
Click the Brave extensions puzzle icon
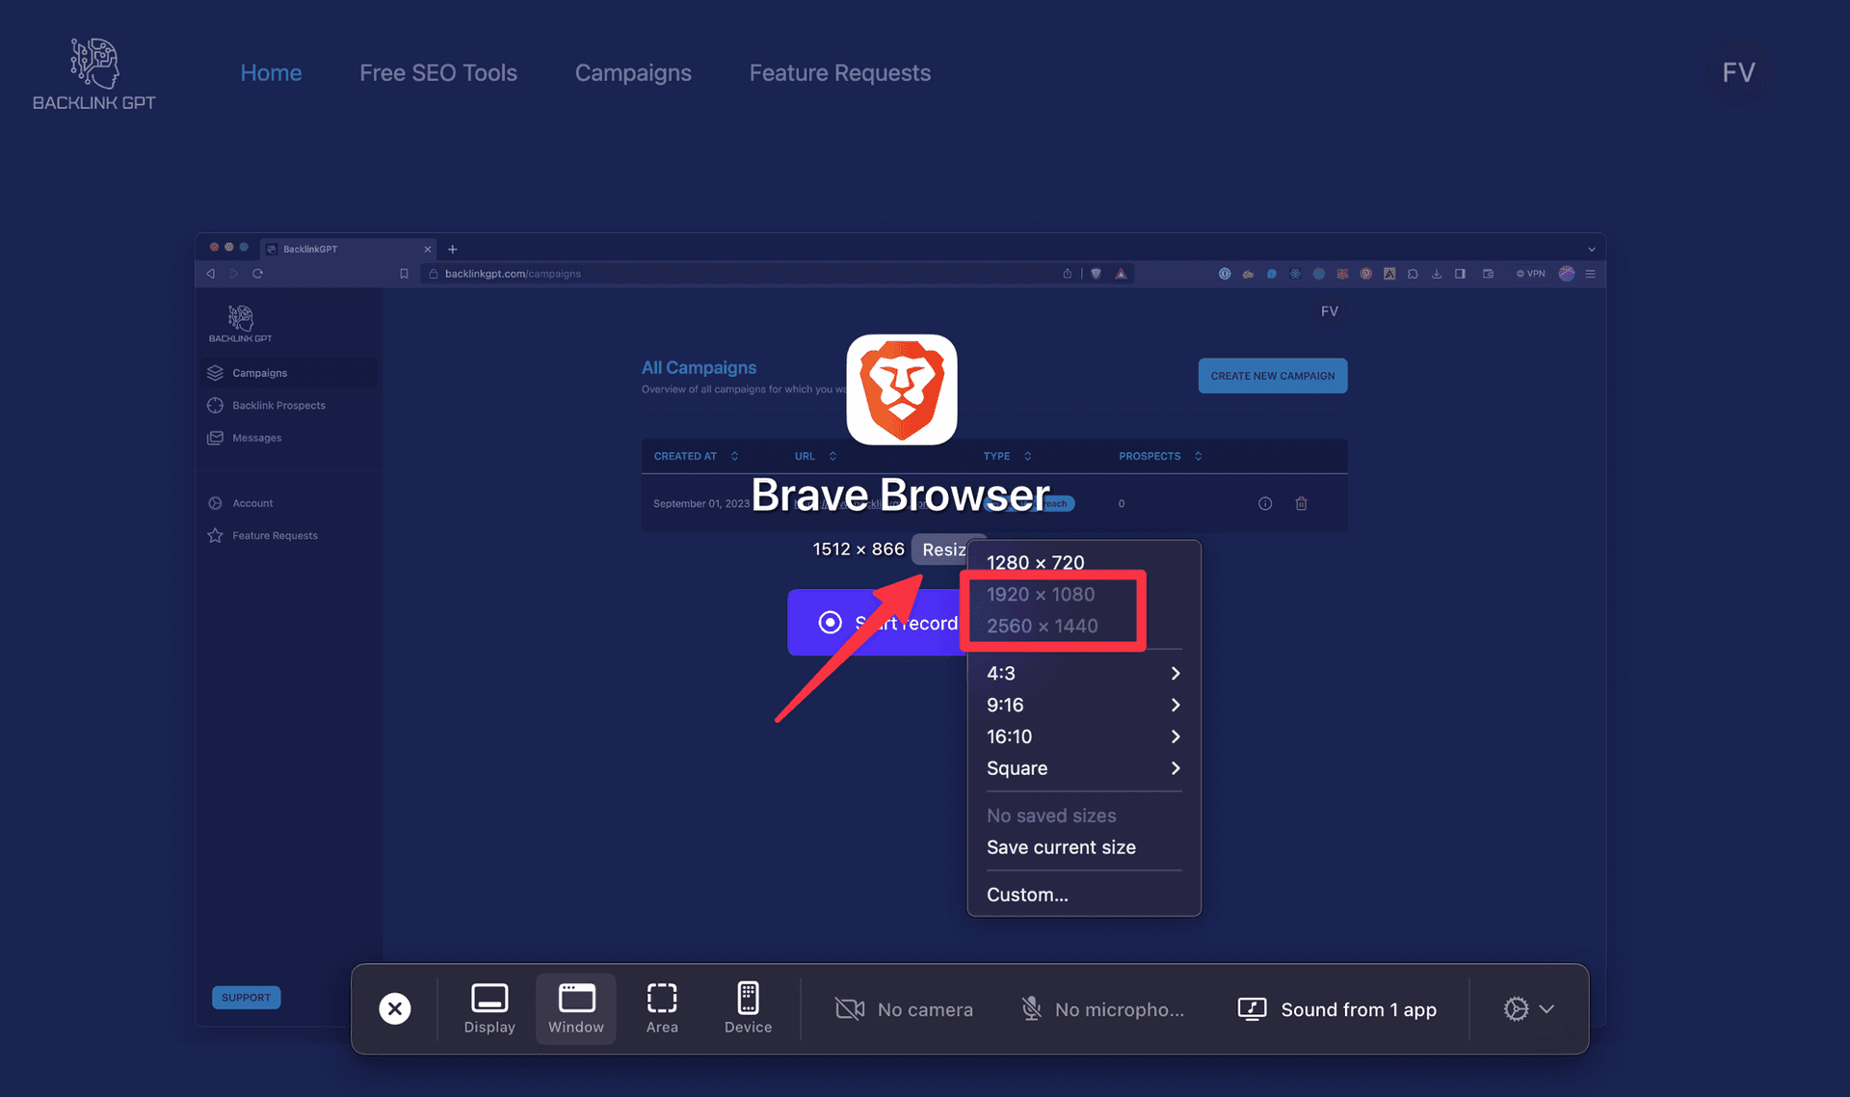tap(1413, 274)
